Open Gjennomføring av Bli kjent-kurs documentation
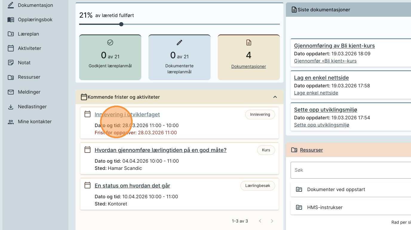 coord(334,46)
